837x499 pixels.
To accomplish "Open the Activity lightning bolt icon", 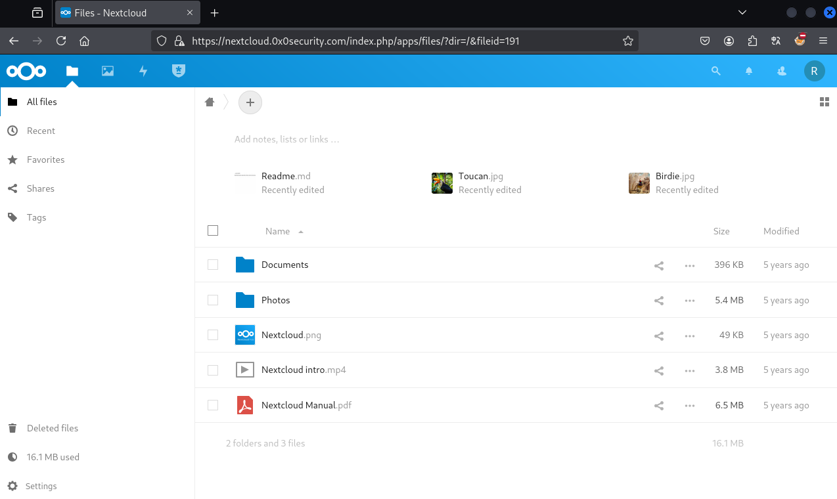I will [x=143, y=71].
